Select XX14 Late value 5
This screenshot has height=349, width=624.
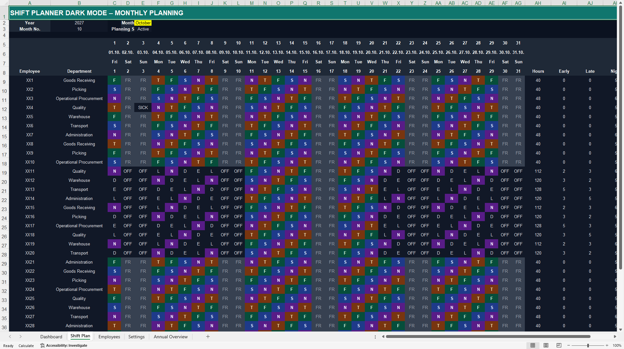click(590, 198)
